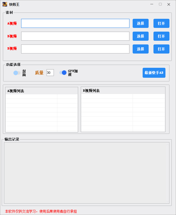Click the A视频列表 column header
The height and width of the screenshot is (215, 176).
31,91
